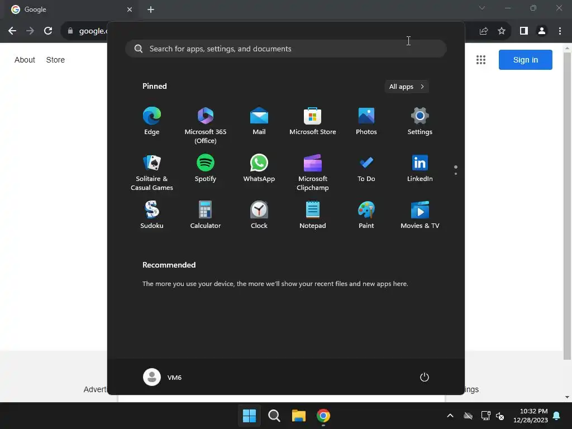572x429 pixels.
Task: Launch Notepad
Action: click(x=313, y=215)
